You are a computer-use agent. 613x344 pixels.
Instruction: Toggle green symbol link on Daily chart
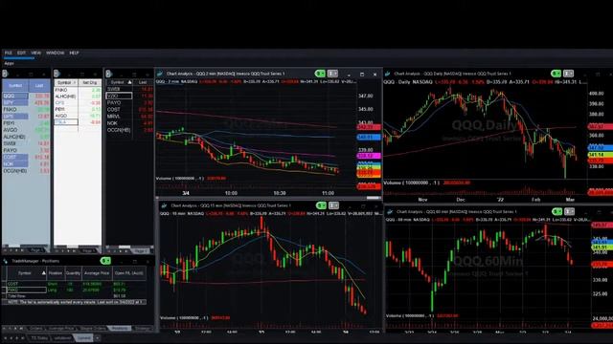(x=556, y=74)
